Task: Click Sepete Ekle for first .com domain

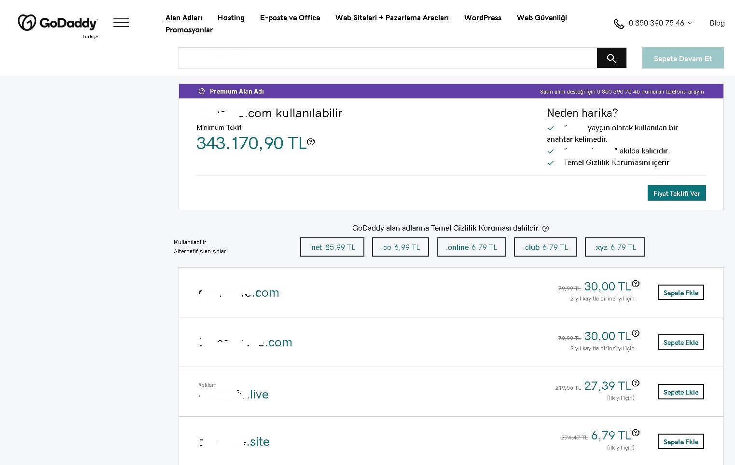Action: pos(681,292)
